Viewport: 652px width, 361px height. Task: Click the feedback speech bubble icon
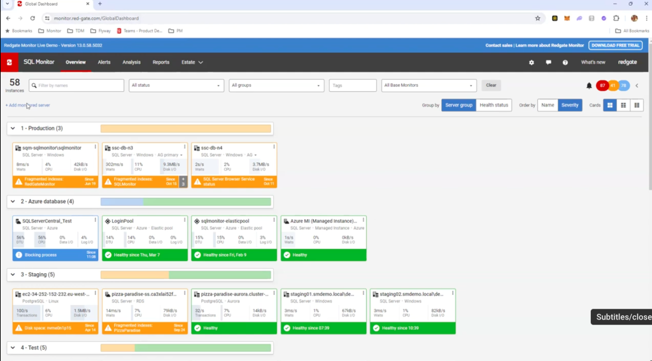click(x=548, y=62)
